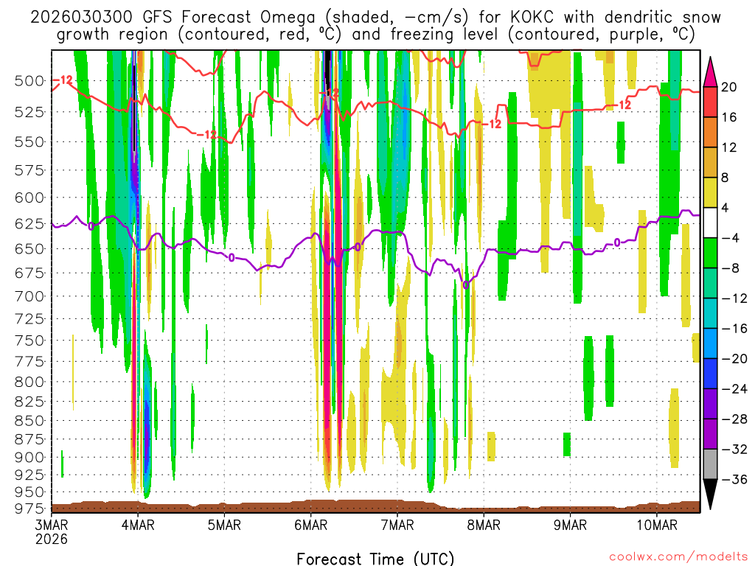Screen dimensions: 755x566
Task: Click the purple 0 freezing-level label near 8MAR
Action: pyautogui.click(x=466, y=285)
